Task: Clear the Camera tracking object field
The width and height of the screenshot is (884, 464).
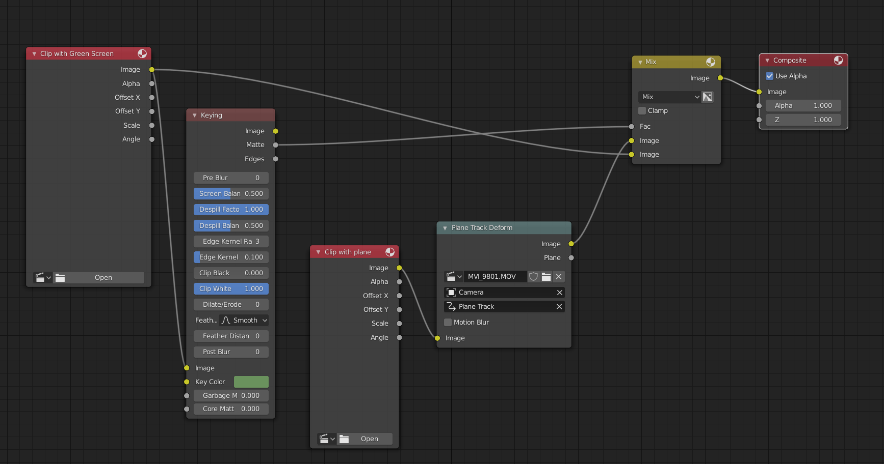Action: coord(559,293)
